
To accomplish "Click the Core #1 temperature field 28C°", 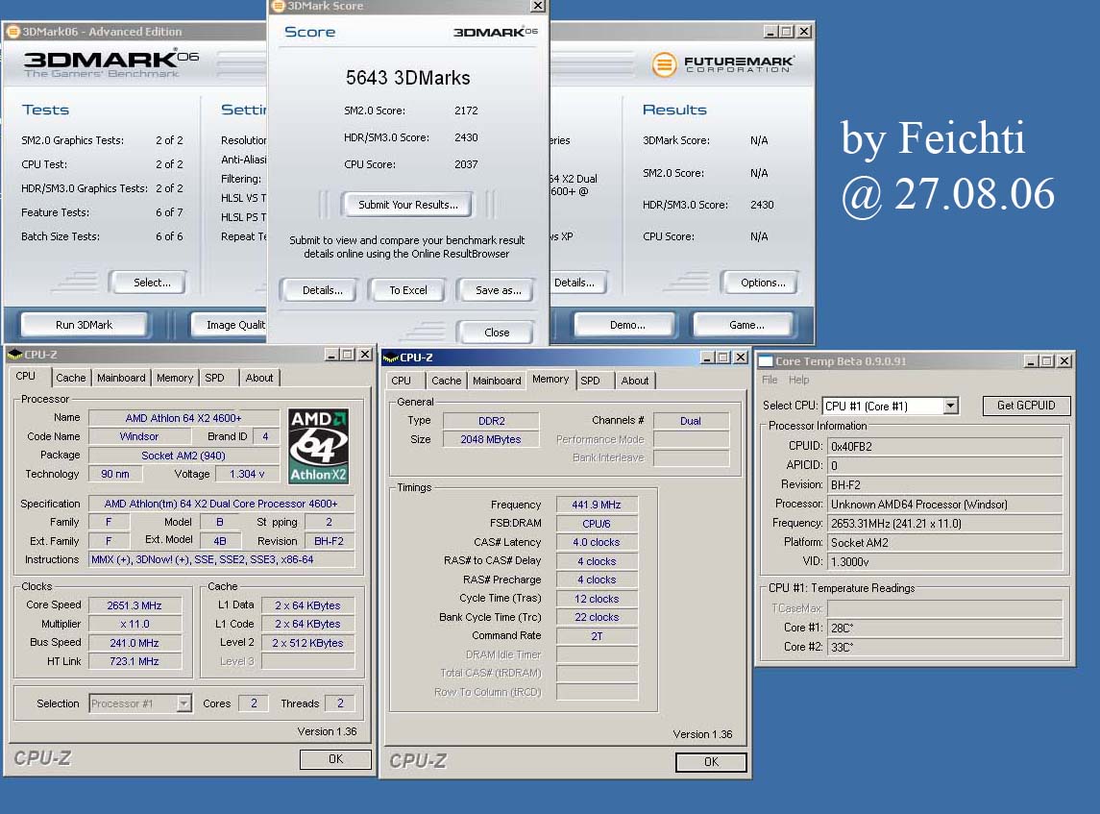I will [945, 629].
